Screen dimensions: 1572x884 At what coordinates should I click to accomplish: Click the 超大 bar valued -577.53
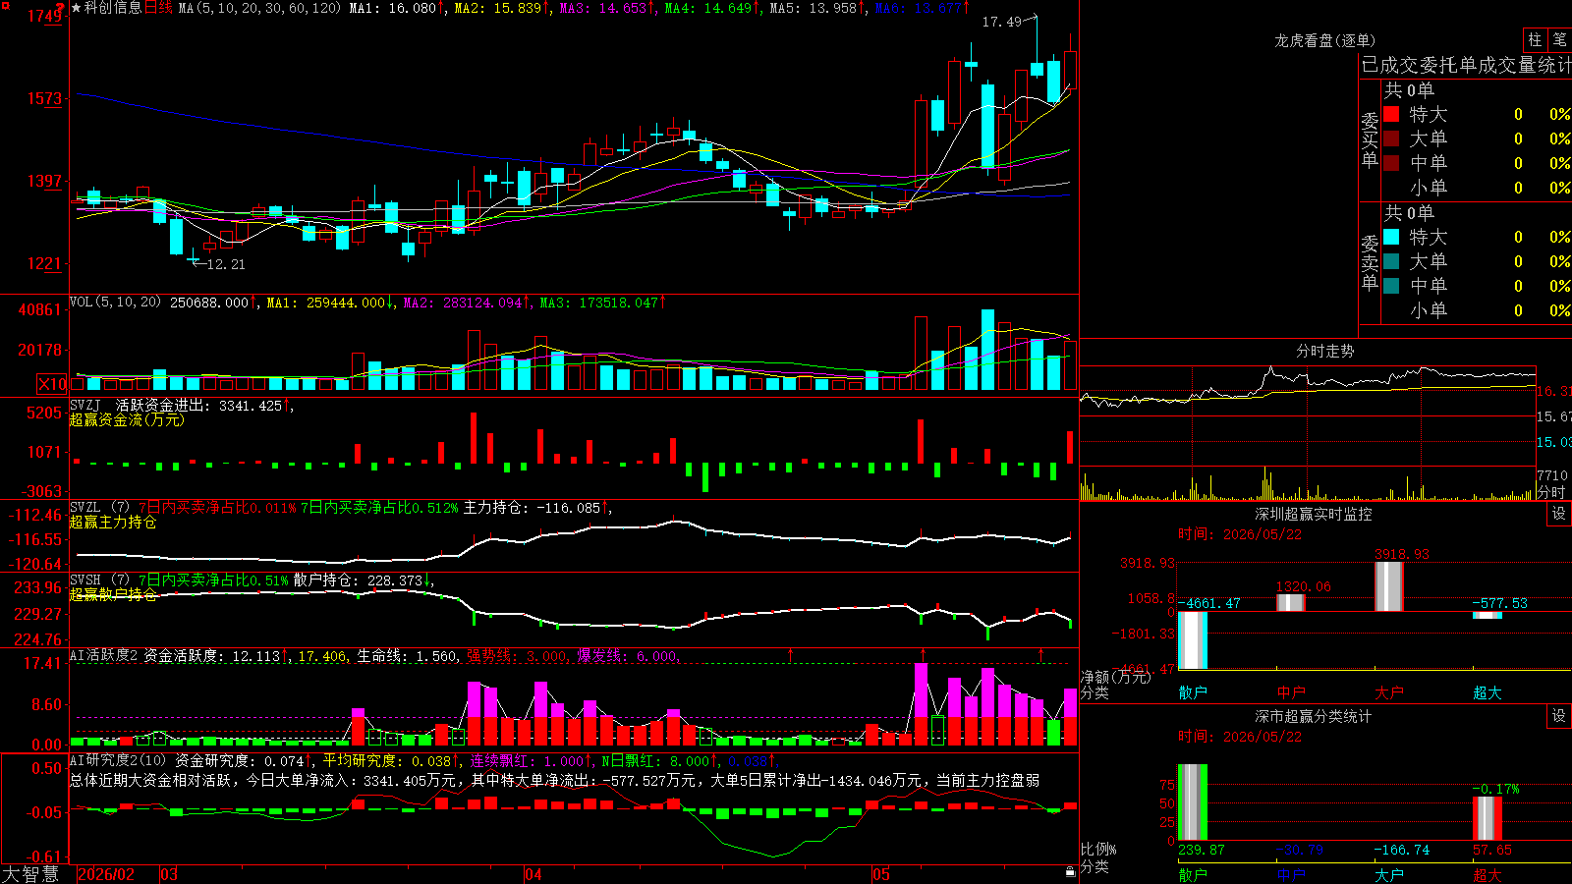[1488, 615]
